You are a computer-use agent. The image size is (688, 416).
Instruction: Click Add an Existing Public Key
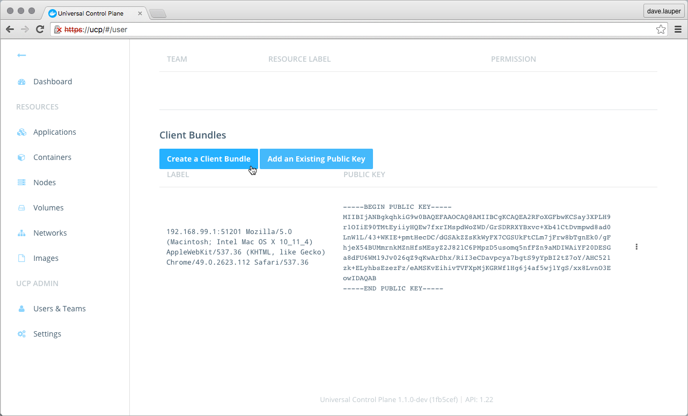316,159
